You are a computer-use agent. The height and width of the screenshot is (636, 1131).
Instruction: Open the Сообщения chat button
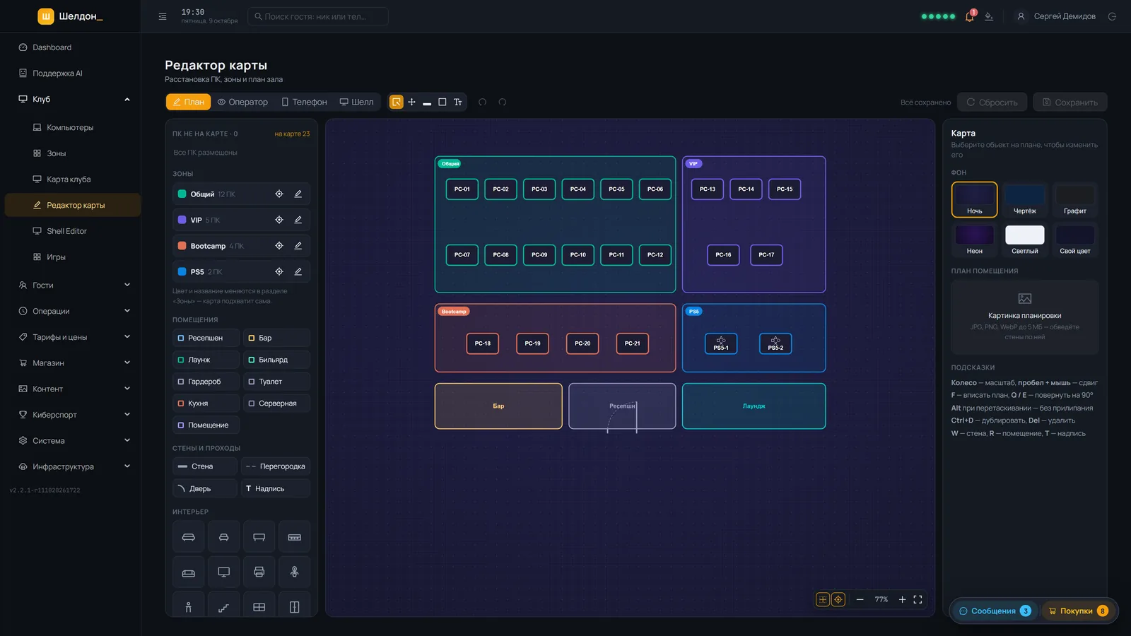[996, 611]
